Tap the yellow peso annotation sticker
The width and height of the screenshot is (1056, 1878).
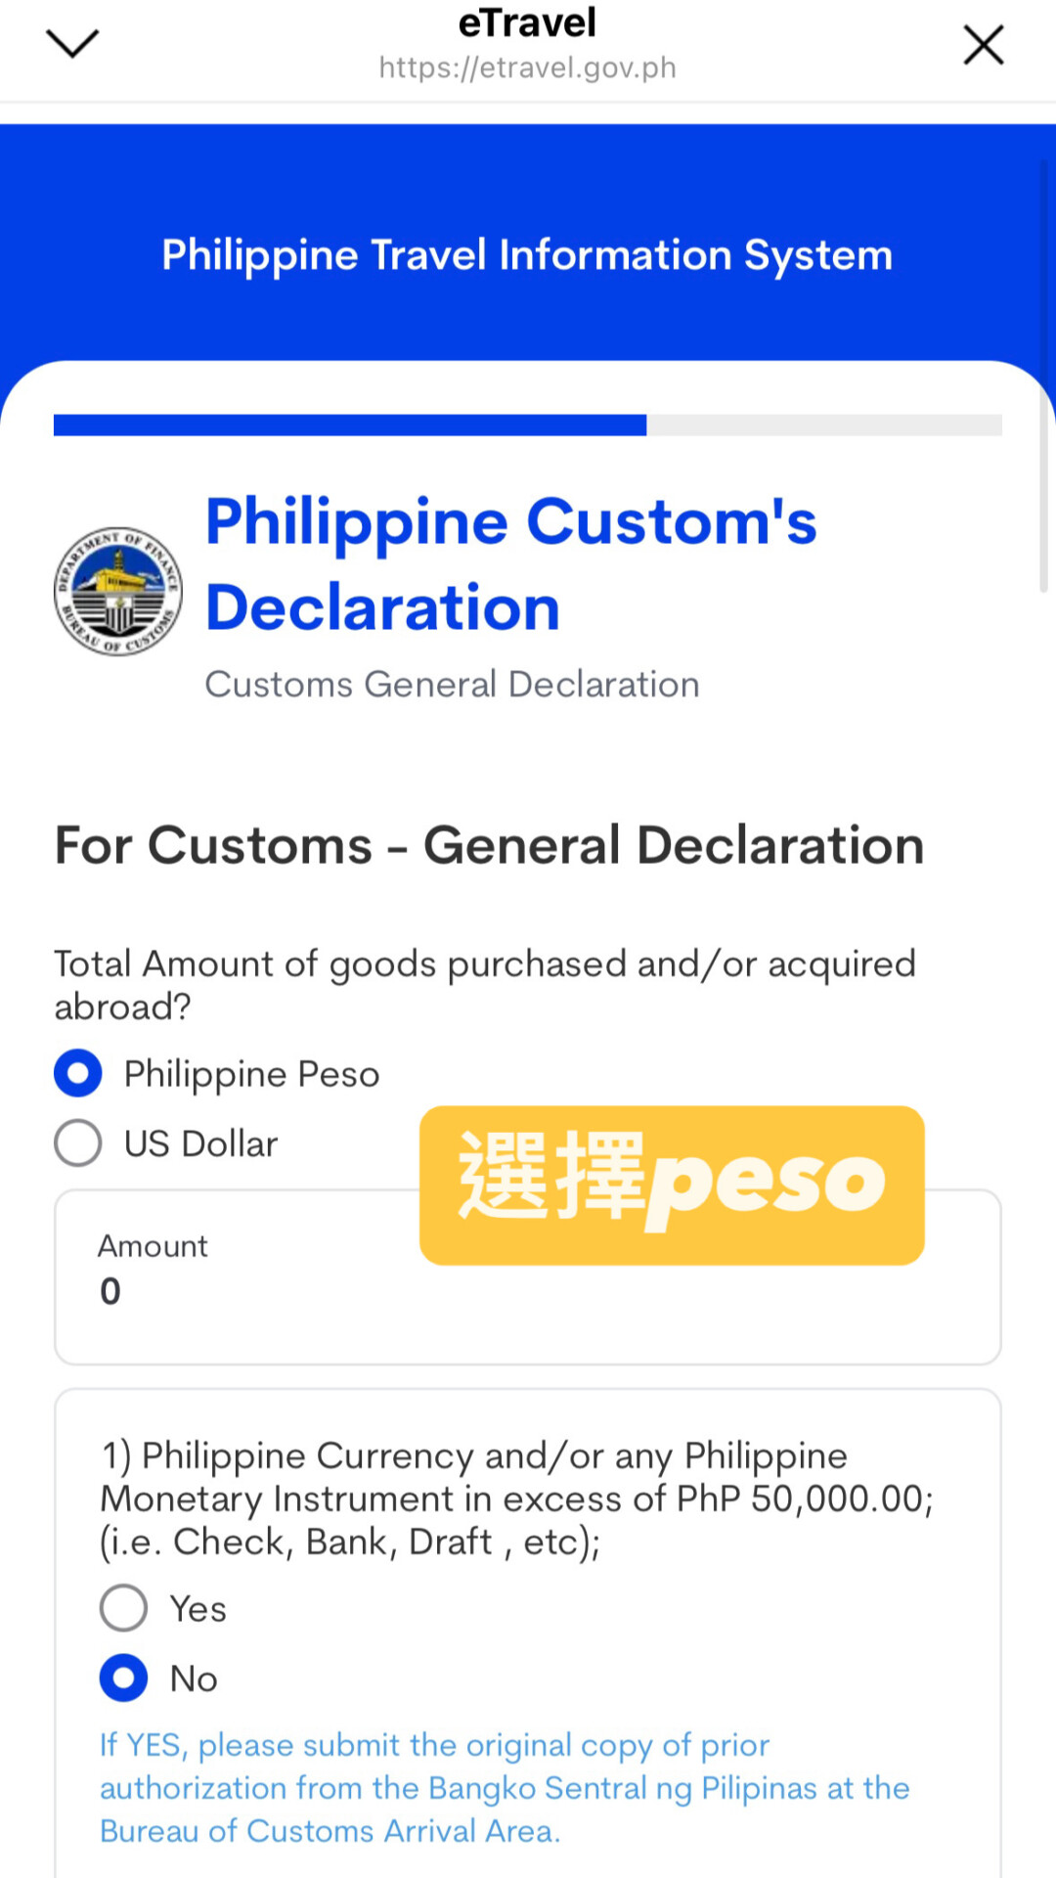point(672,1185)
